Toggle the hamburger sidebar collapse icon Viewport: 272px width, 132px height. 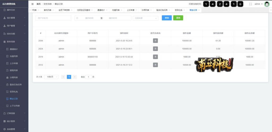point(32,4)
